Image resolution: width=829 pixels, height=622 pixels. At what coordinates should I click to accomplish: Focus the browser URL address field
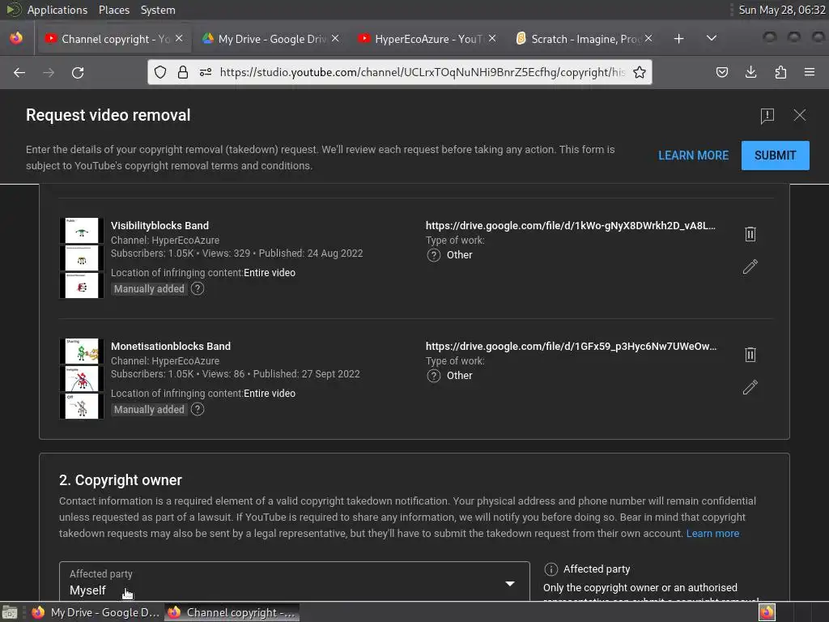(x=422, y=72)
